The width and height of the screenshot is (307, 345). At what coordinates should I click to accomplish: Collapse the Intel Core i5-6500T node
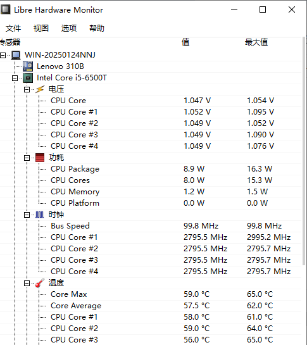tap(15, 78)
